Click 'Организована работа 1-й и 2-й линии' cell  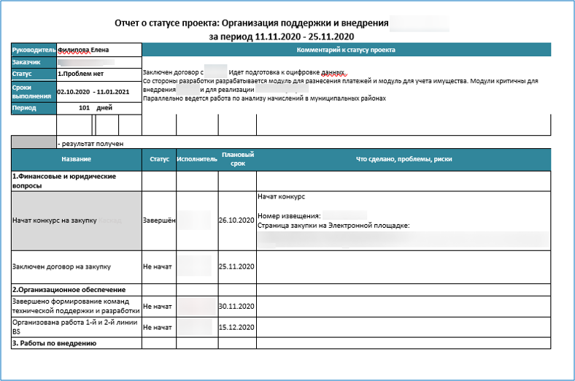[77, 327]
